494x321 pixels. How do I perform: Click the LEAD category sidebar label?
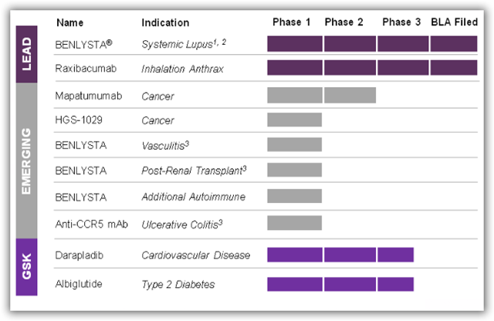click(x=27, y=53)
